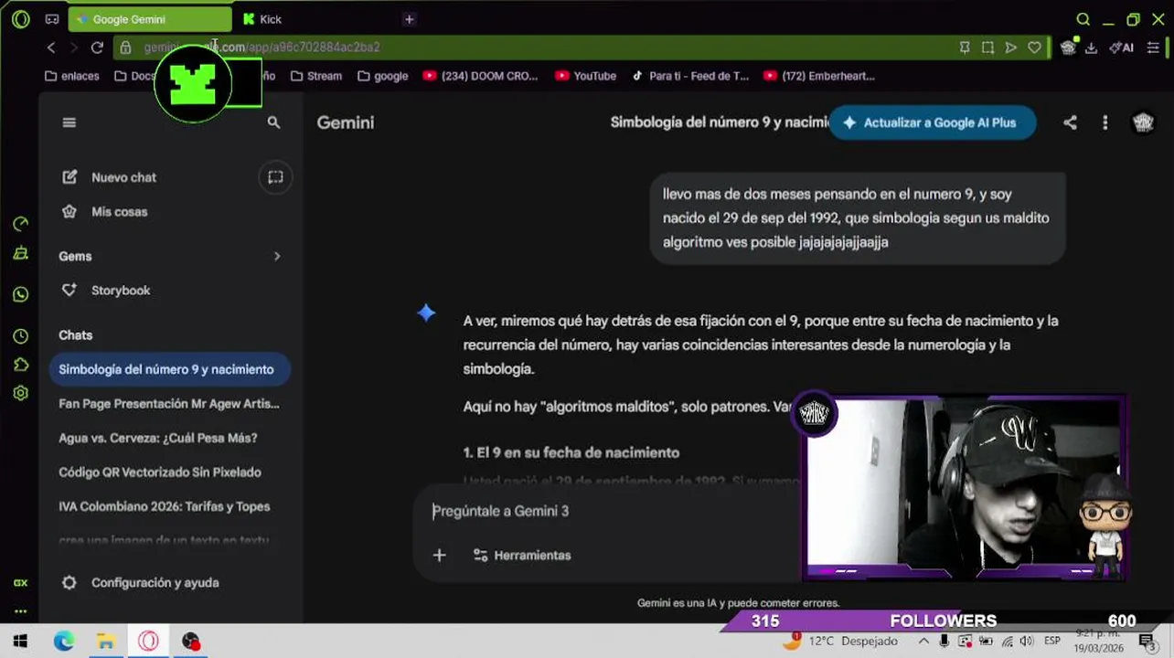Image resolution: width=1174 pixels, height=658 pixels.
Task: Open 'Para ti - Feed de T...' bookmark
Action: pos(690,76)
